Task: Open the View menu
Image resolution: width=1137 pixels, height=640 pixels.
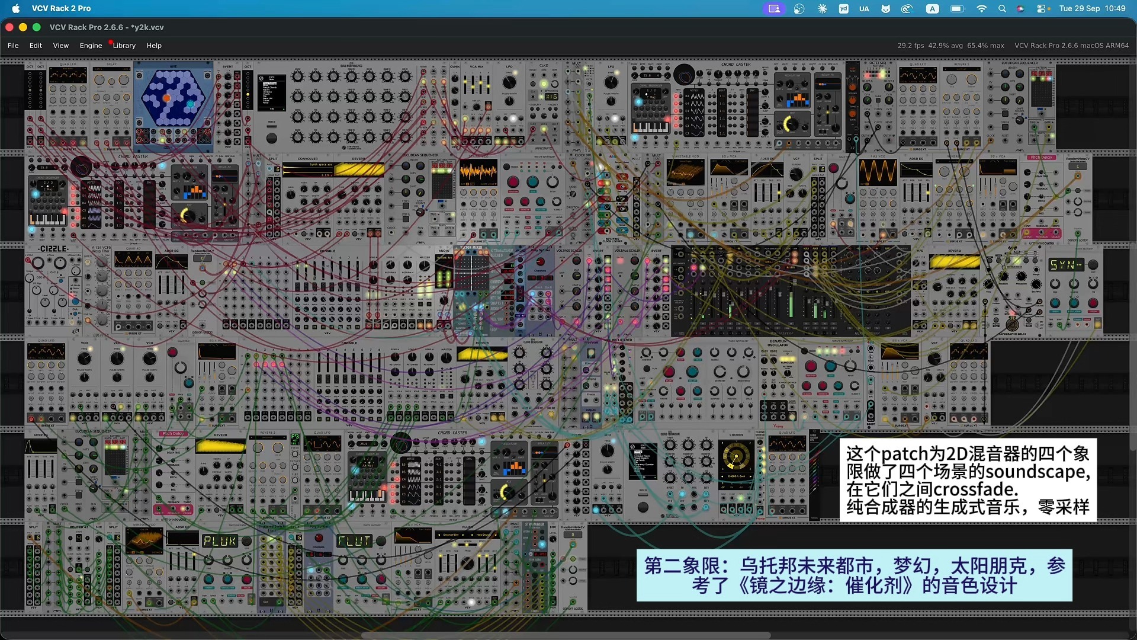Action: 60,46
